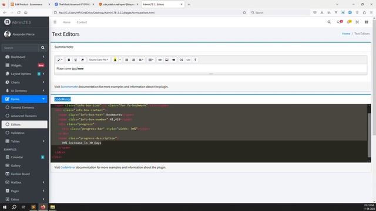
Task: Go to Home in top navbar
Action: pyautogui.click(x=66, y=22)
